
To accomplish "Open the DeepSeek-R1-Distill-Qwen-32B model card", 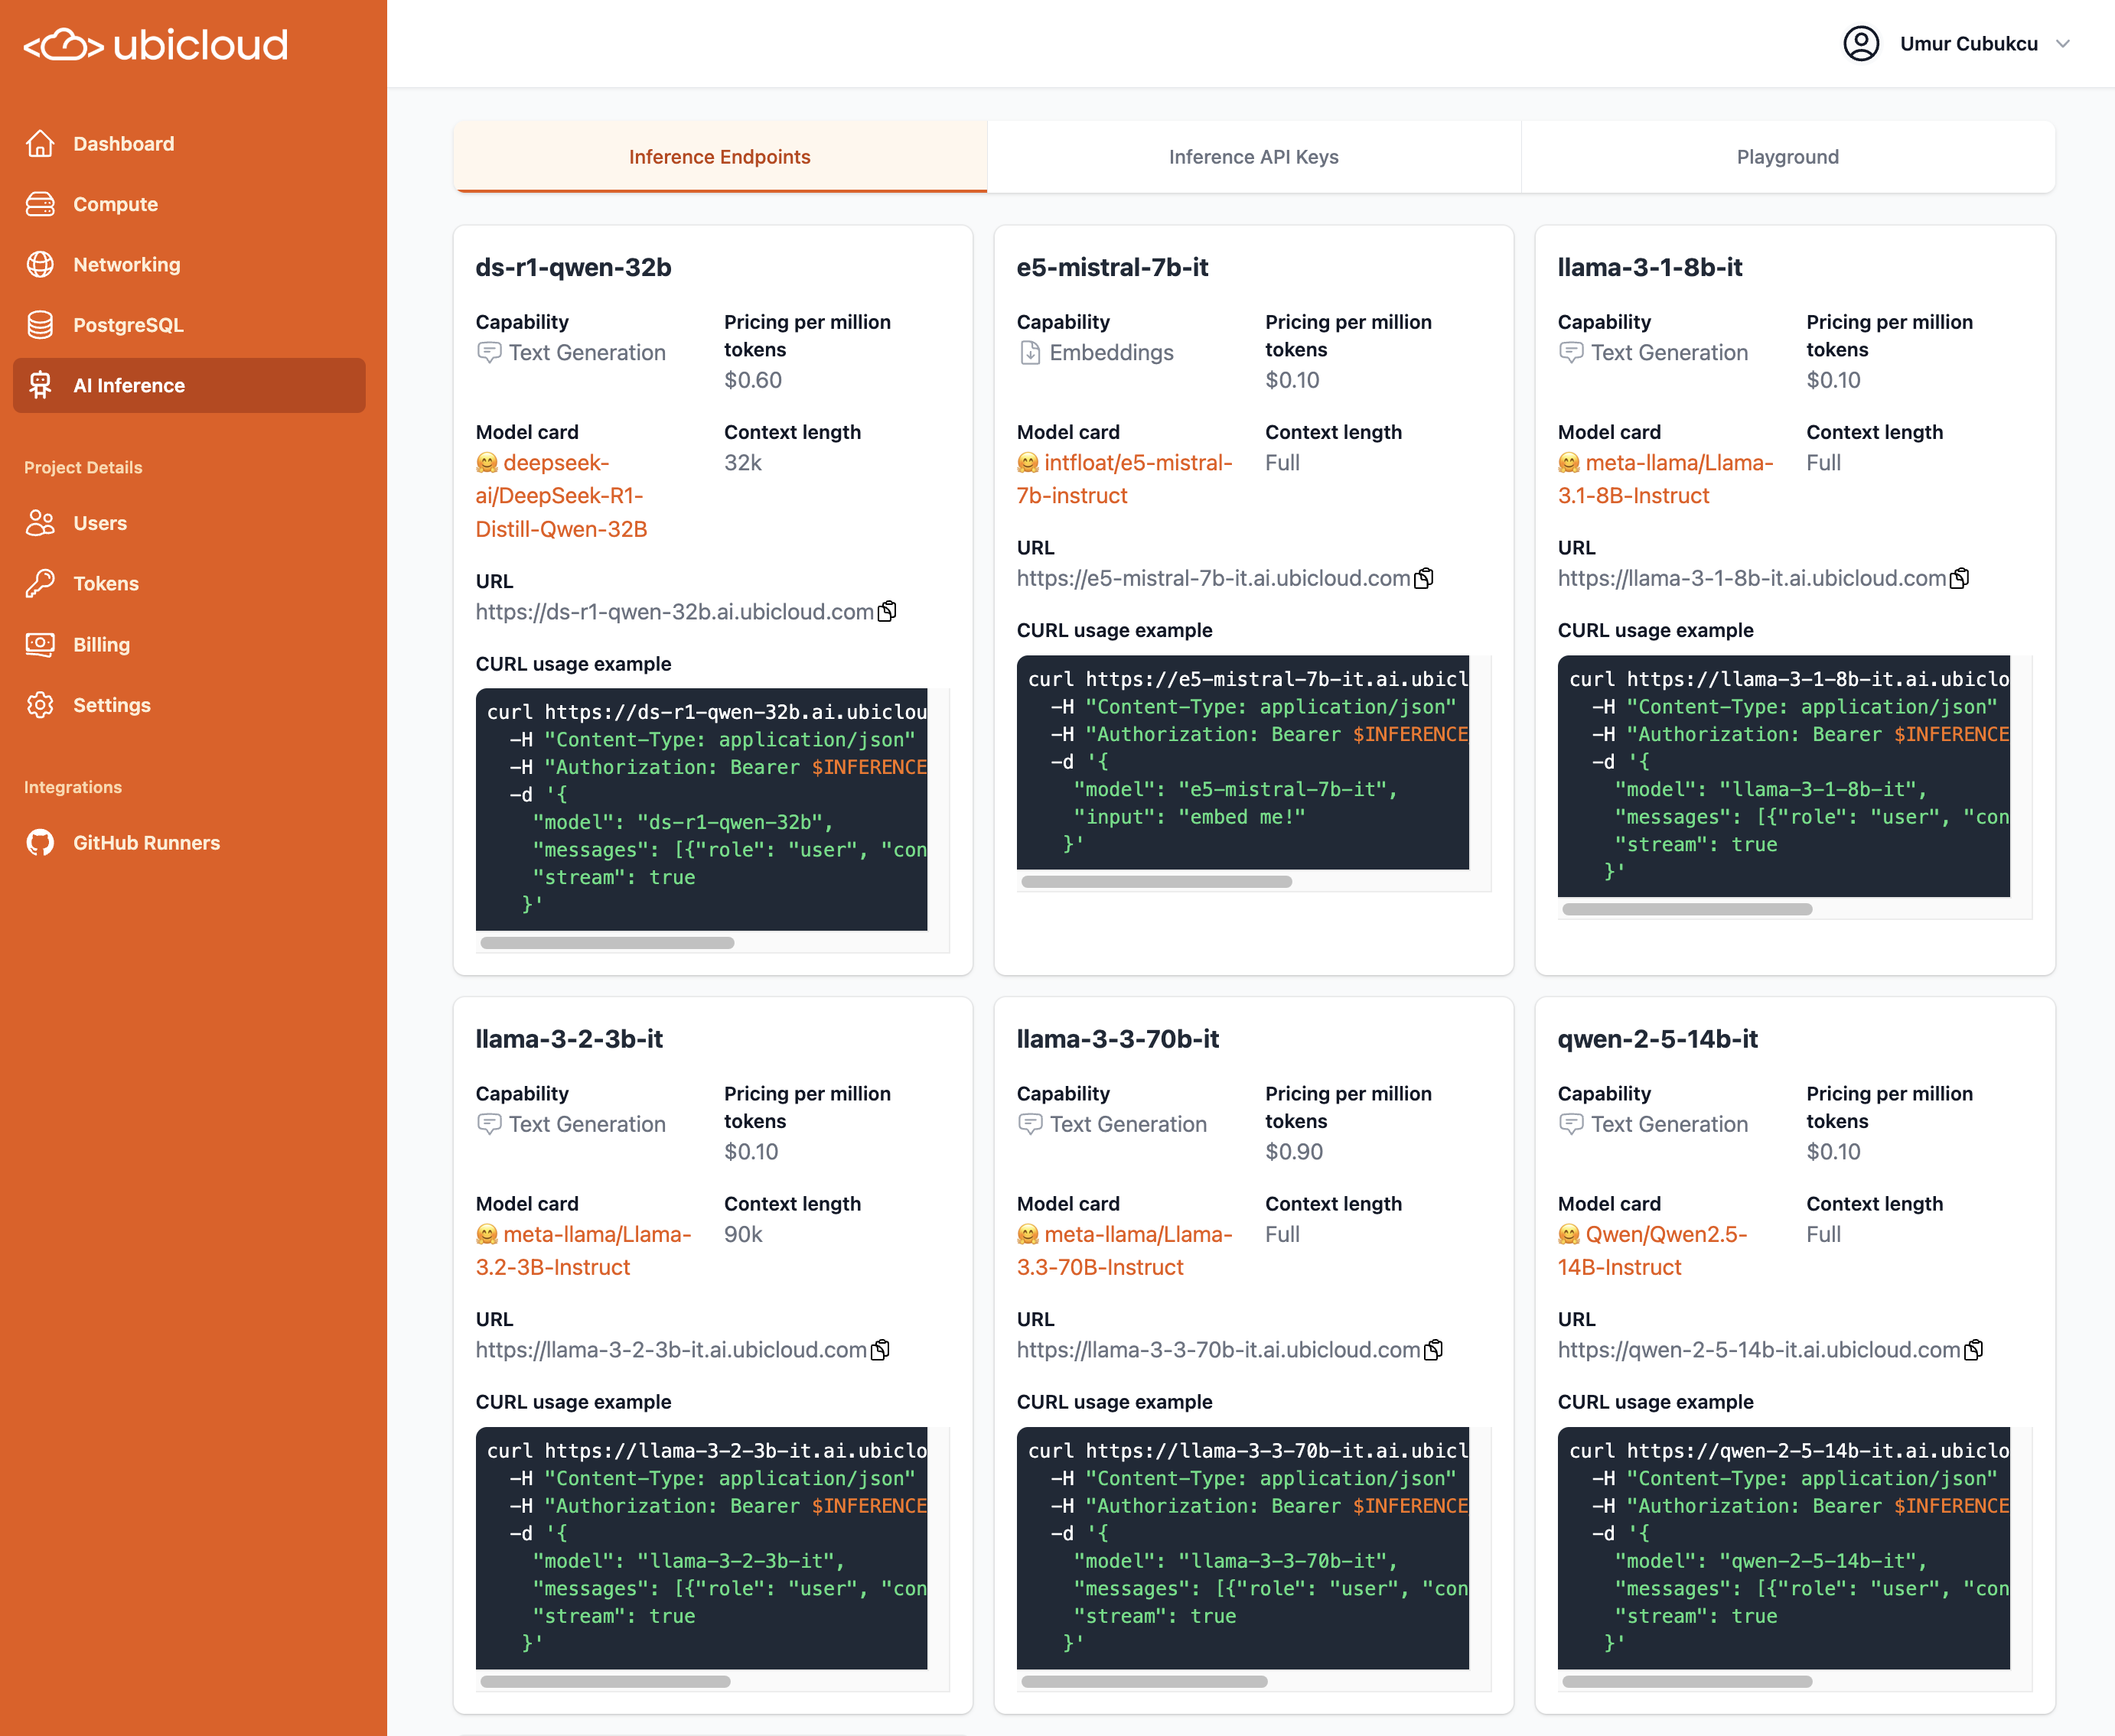I will 560,496.
